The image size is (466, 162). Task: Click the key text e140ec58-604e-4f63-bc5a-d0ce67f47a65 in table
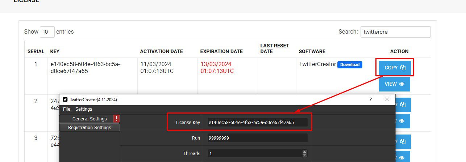pos(85,68)
